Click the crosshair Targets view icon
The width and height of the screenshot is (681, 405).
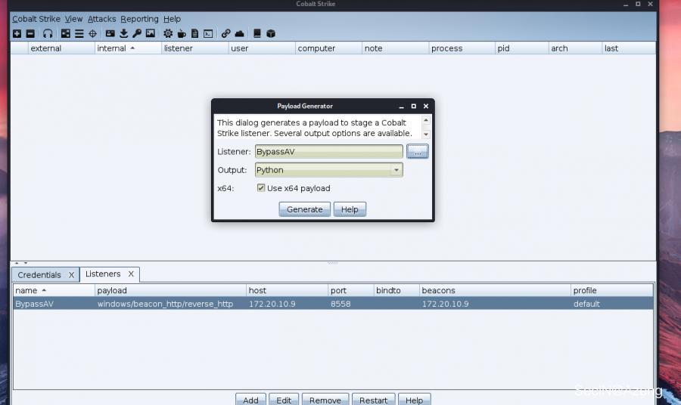click(92, 33)
